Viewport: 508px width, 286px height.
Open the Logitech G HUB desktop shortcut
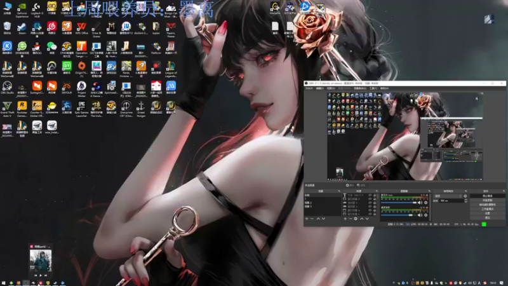(x=37, y=9)
